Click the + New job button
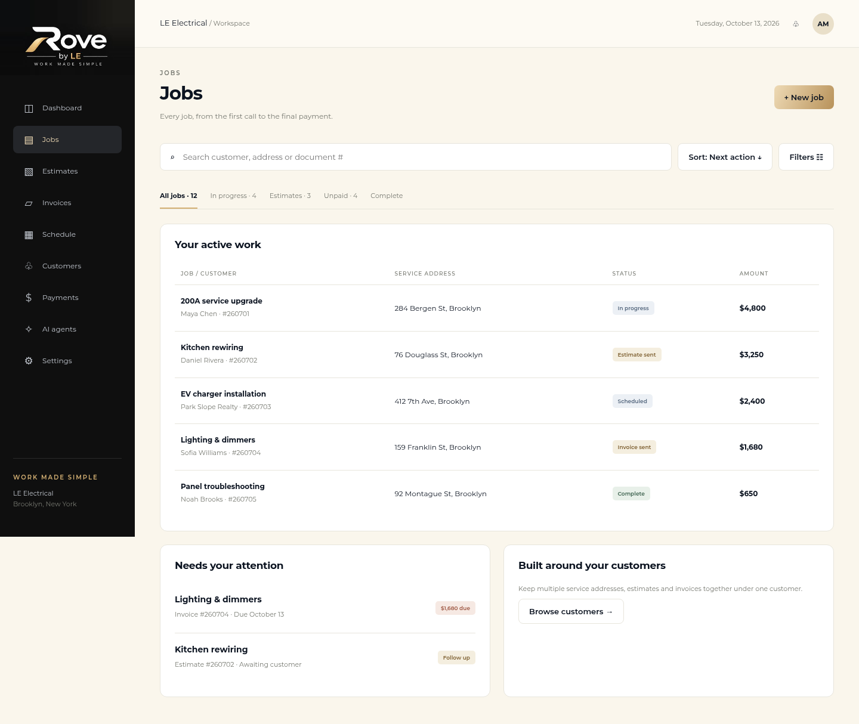The image size is (859, 724). point(804,97)
